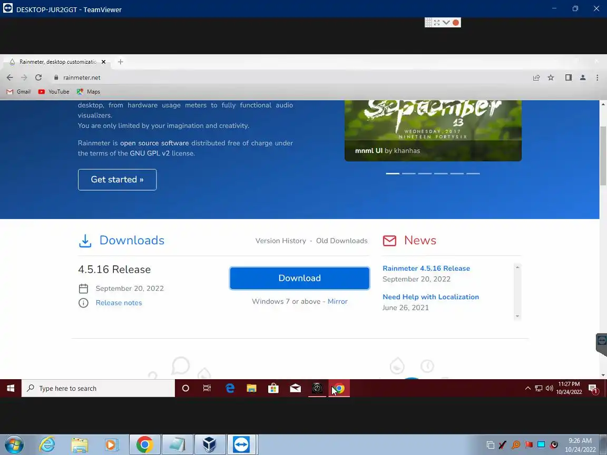Expand the TeamViewer toolbar with the down chevron

coord(446,23)
